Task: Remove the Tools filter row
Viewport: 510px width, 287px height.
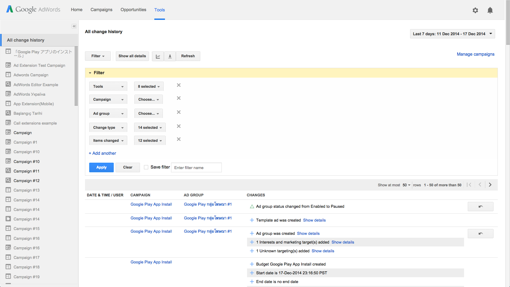Action: (x=179, y=85)
